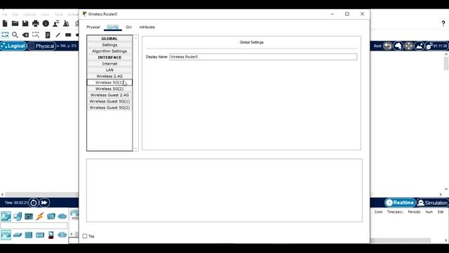
Task: Pick the Select tool in main window
Action: click(5, 35)
